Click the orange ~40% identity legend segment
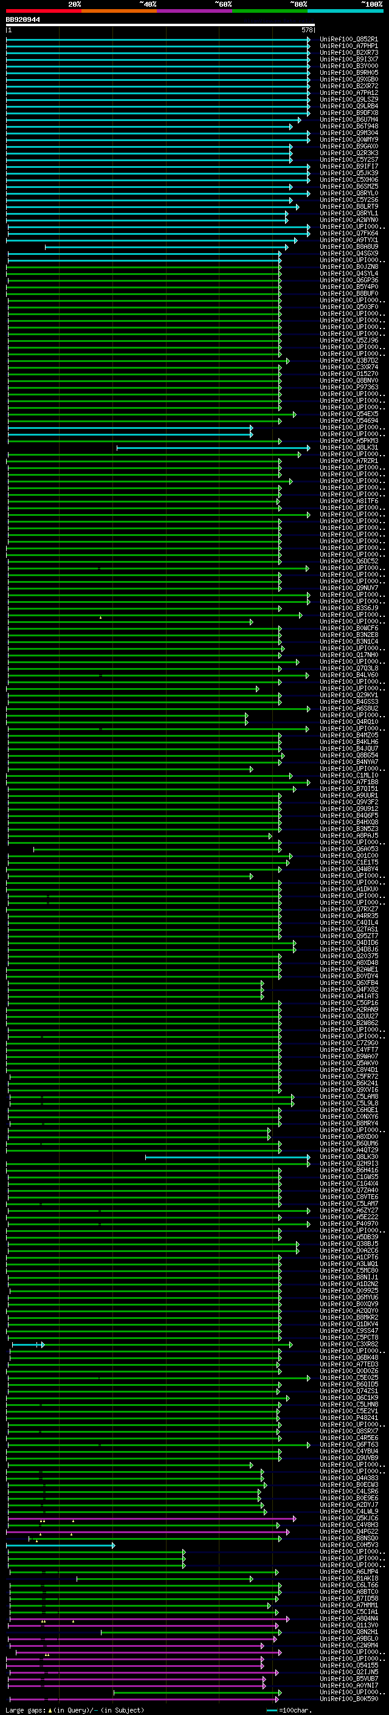The image size is (389, 1715). click(119, 11)
